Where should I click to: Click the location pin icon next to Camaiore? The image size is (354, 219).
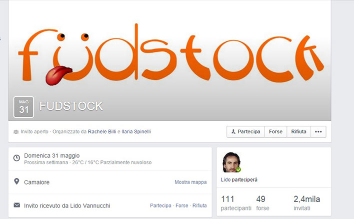pos(16,182)
